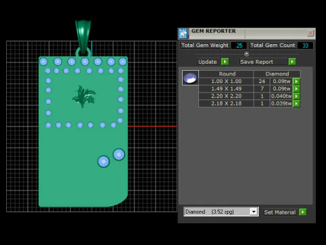Select the leaf ornament on the pendant

coord(84,97)
